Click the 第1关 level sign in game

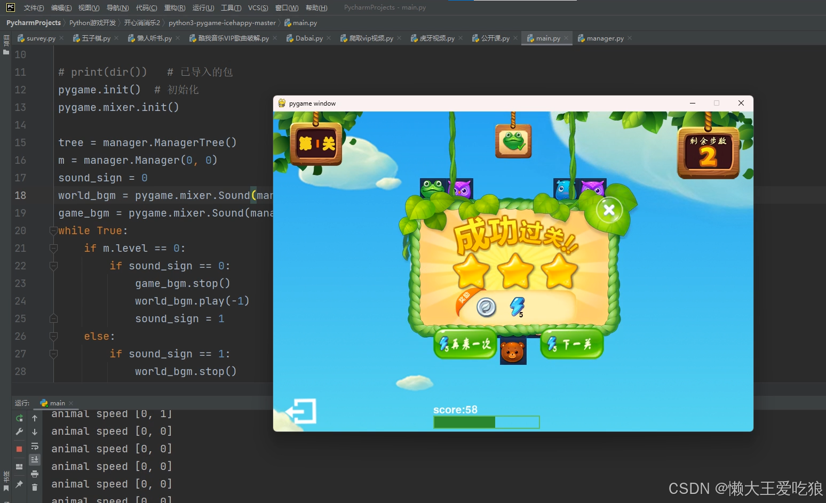[316, 143]
